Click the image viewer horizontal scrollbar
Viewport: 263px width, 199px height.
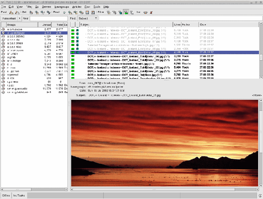(x=154, y=190)
